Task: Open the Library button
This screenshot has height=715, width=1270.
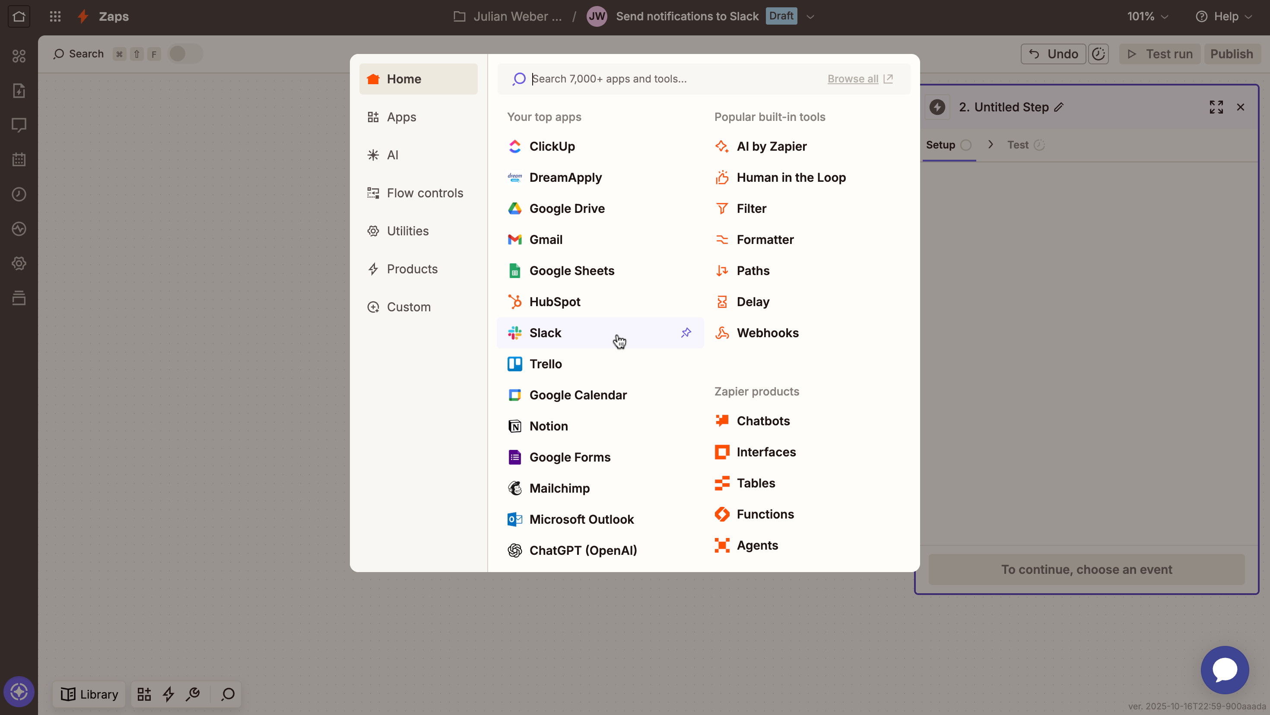Action: click(89, 694)
